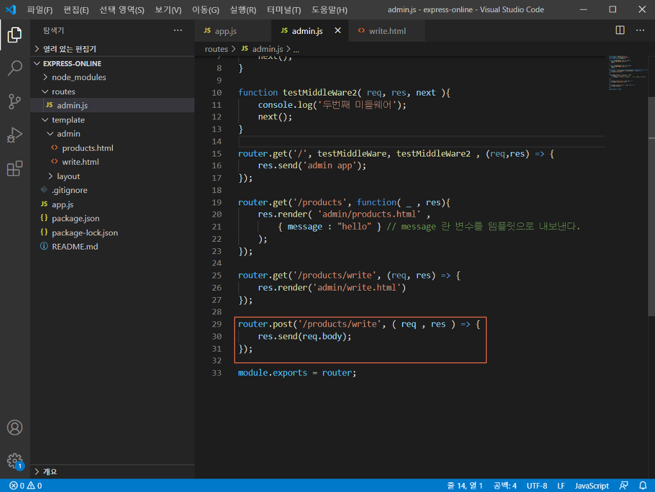The width and height of the screenshot is (655, 492).
Task: Open notifications bell in status bar
Action: tap(643, 486)
